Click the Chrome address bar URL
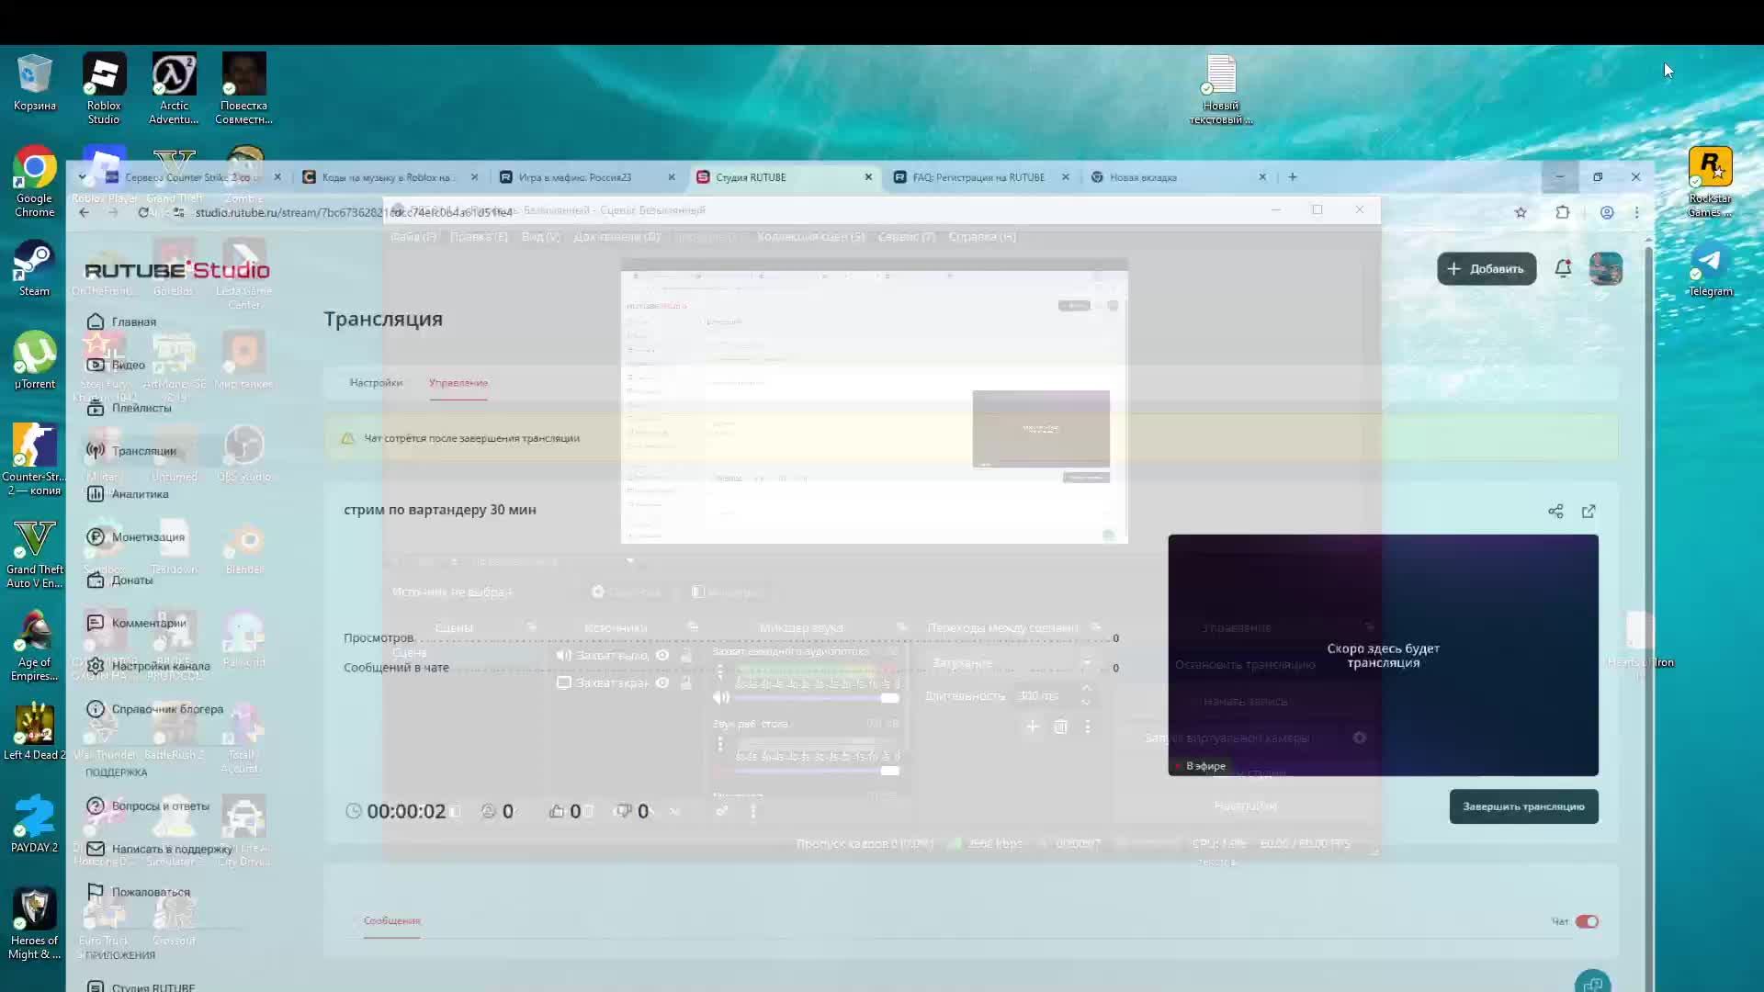The width and height of the screenshot is (1764, 992). coord(354,212)
